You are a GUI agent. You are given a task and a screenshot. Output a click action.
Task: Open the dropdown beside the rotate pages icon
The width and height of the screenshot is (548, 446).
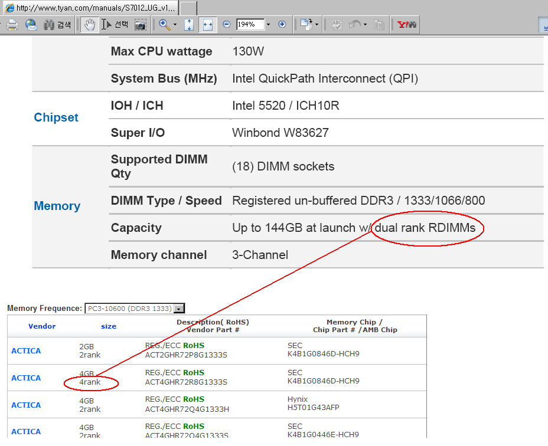tap(317, 24)
